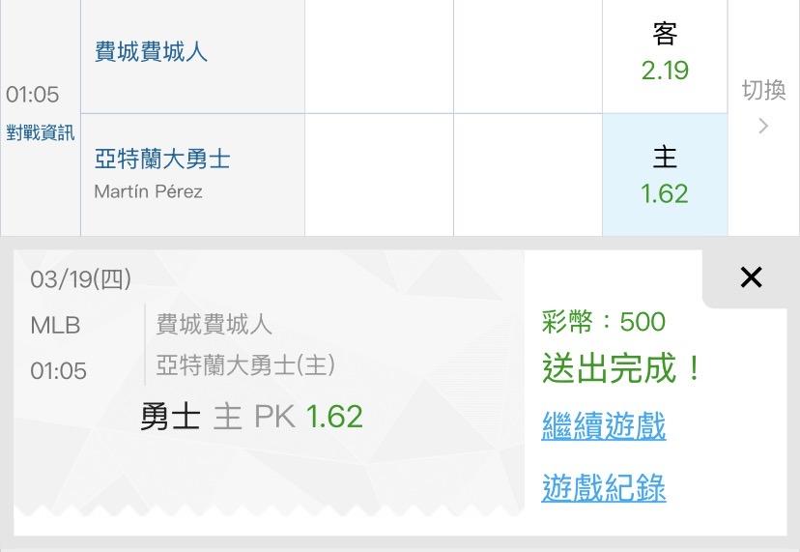Image resolution: width=800 pixels, height=552 pixels.
Task: Click the empty cell right of 費城費城人
Action: pos(379,56)
